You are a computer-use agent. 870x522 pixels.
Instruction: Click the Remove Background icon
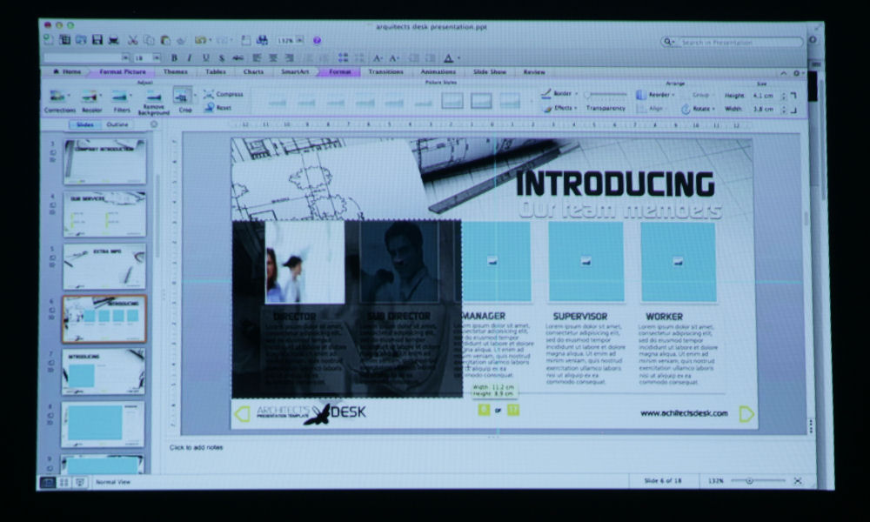(153, 100)
